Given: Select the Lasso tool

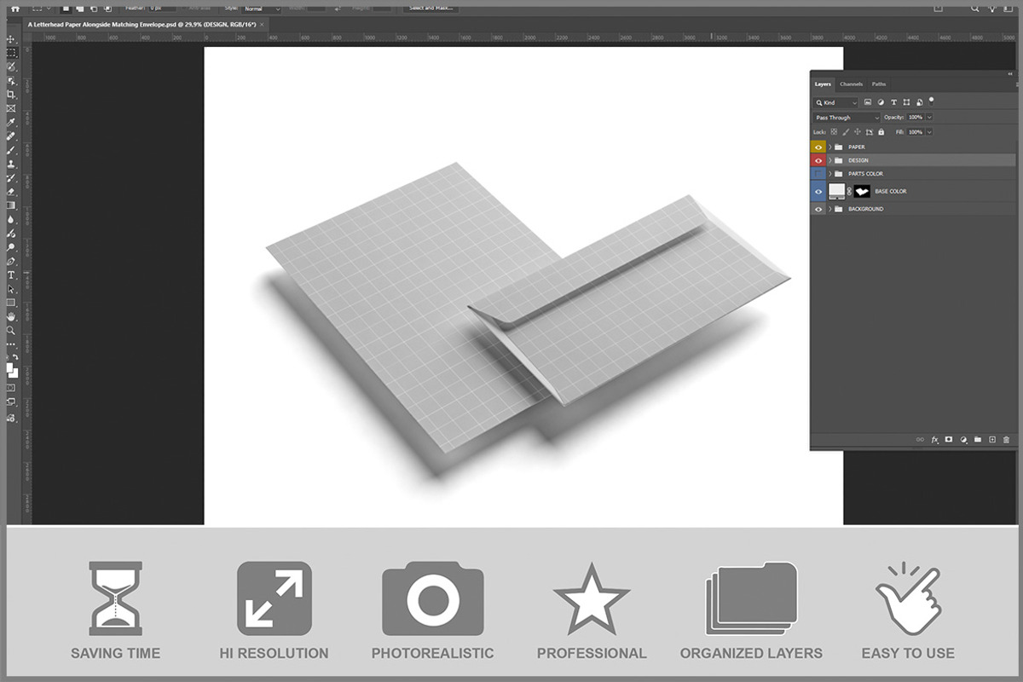Looking at the screenshot, I should tap(12, 66).
